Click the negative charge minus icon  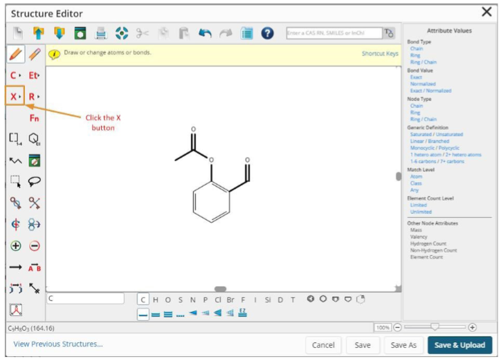(35, 246)
